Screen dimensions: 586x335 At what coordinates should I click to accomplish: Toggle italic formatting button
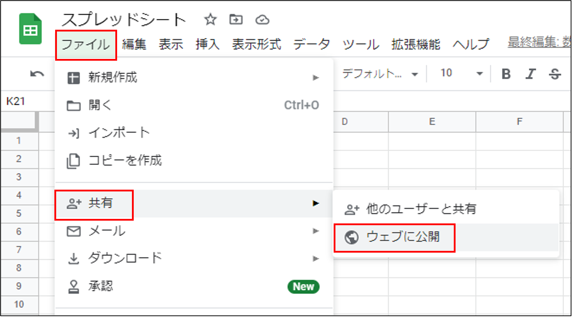(530, 74)
